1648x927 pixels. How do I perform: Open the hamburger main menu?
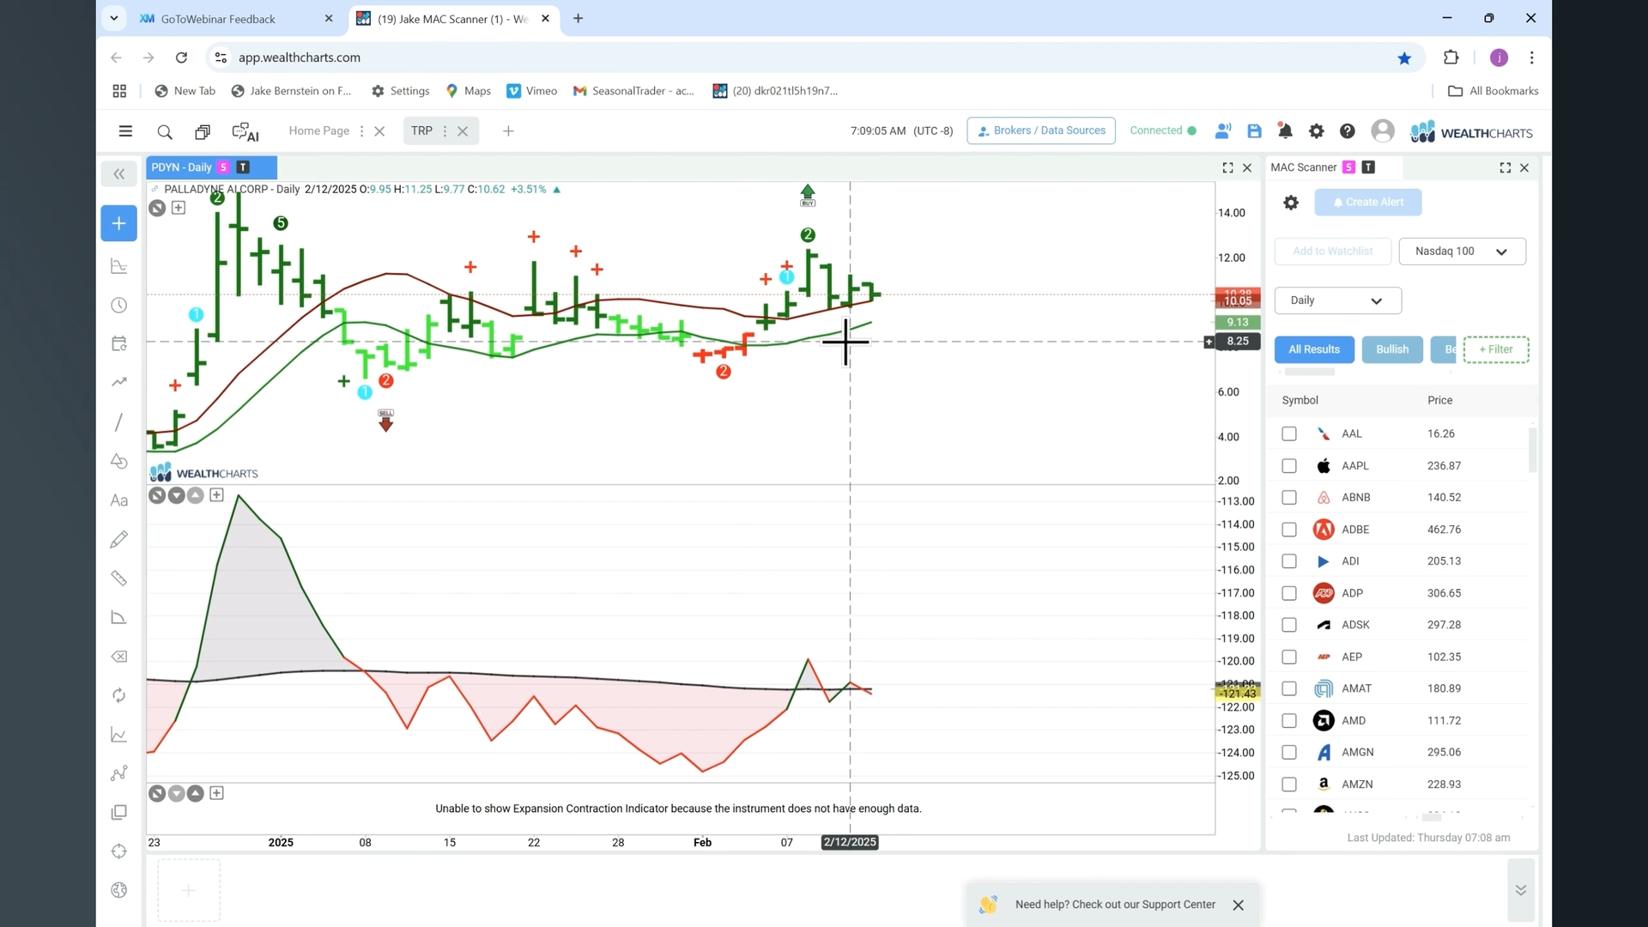click(125, 131)
